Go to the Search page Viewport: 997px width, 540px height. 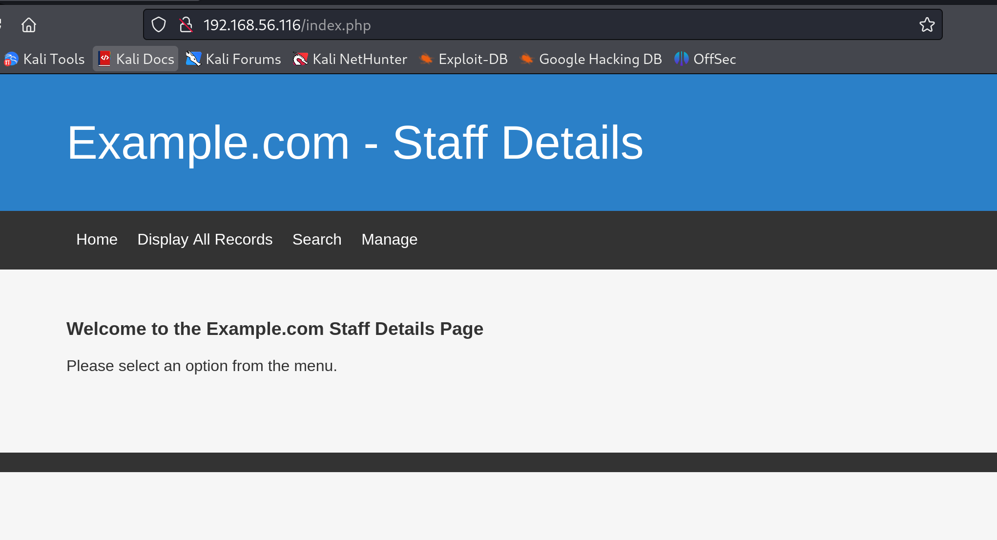tap(316, 240)
